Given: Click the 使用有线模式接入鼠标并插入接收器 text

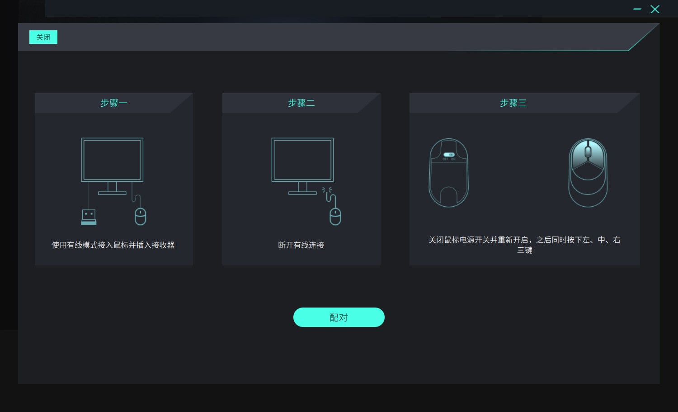Looking at the screenshot, I should (113, 245).
